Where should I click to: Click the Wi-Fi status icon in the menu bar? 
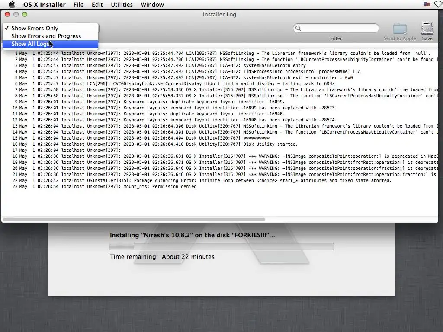point(438,4)
